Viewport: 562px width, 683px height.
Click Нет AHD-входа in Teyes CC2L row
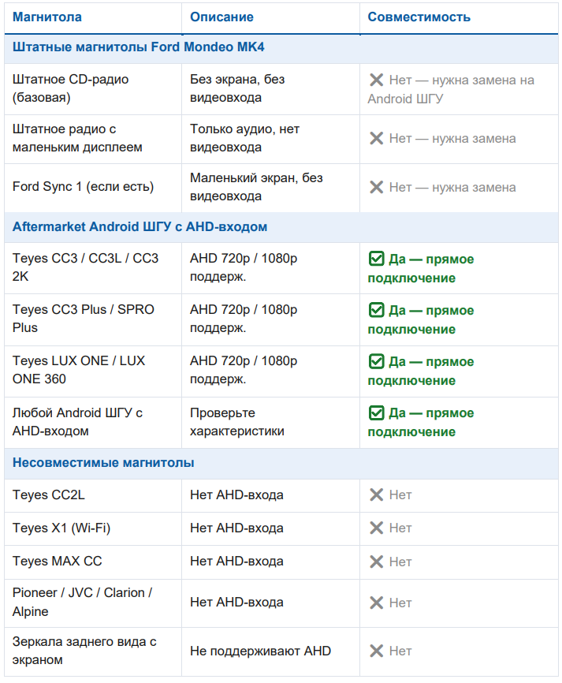tap(236, 495)
